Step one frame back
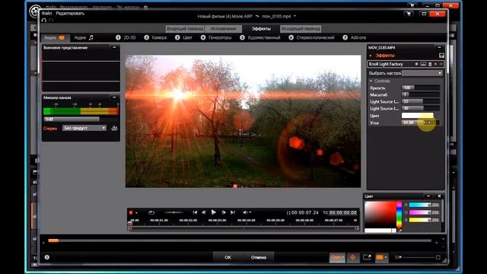This screenshot has height=274, width=487. [204, 212]
